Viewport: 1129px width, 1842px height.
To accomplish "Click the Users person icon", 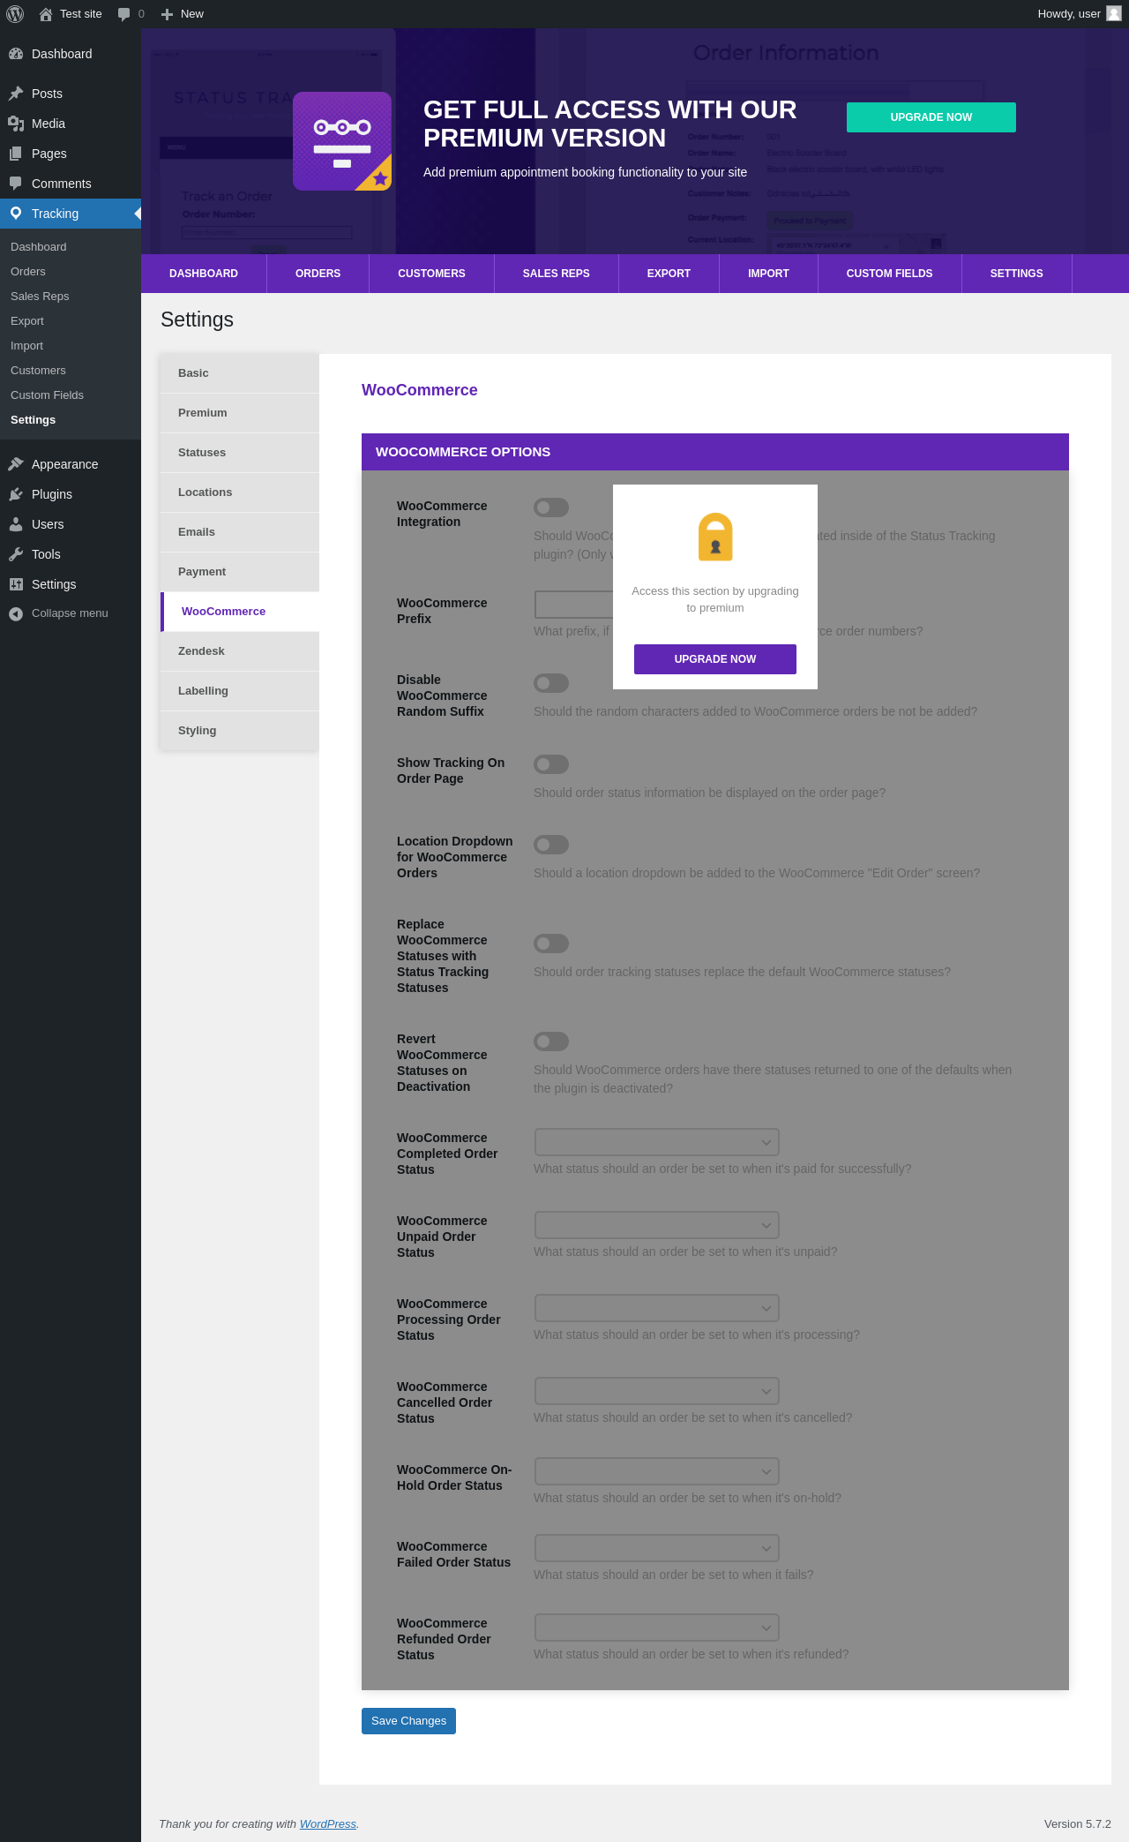I will (16, 524).
